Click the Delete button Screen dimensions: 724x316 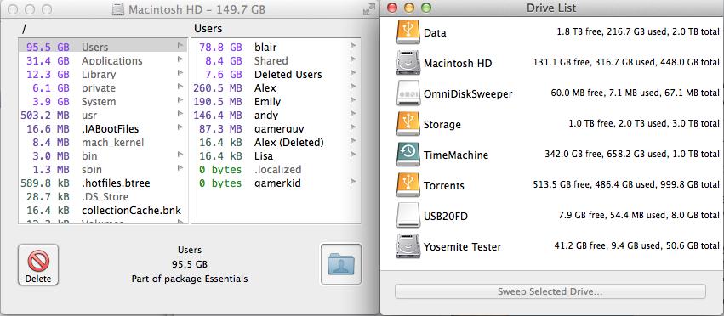click(38, 264)
